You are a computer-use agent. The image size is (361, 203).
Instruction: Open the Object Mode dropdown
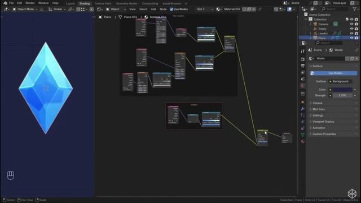(x=25, y=9)
